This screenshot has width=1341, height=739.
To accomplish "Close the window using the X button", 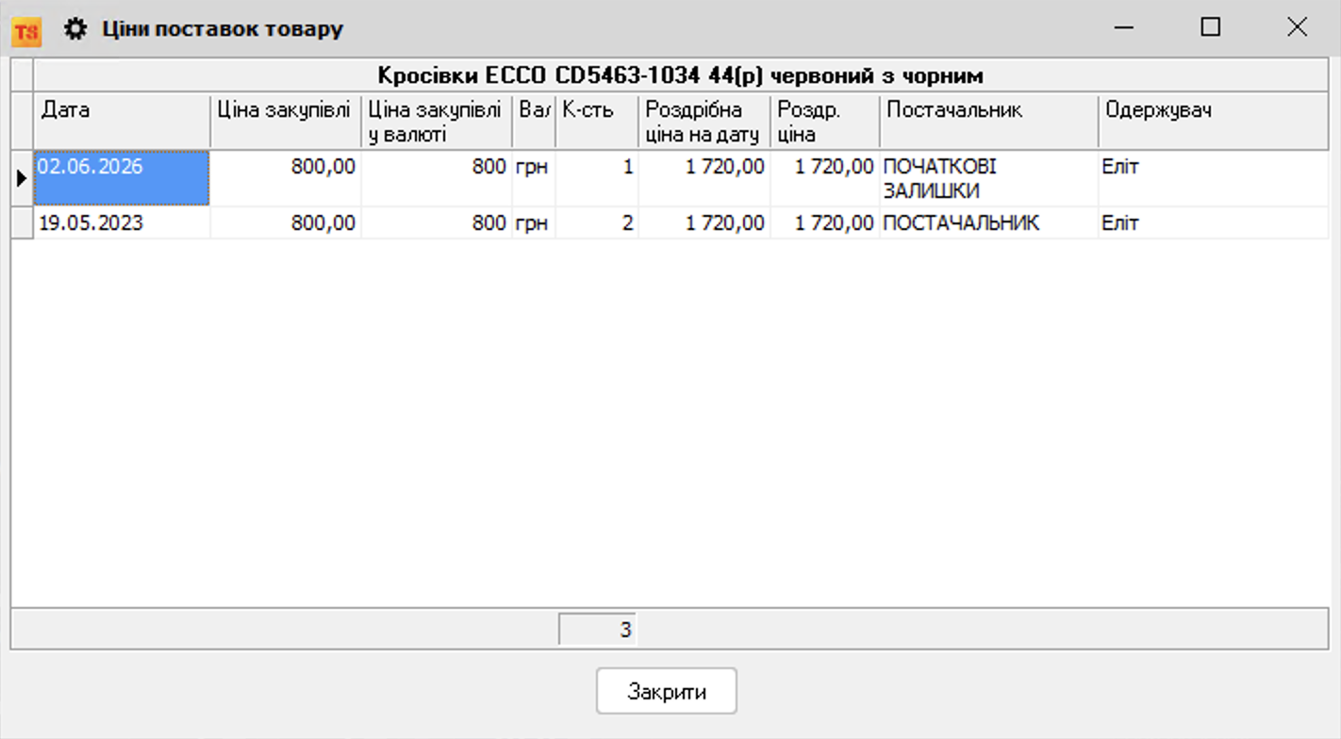I will [x=1297, y=28].
